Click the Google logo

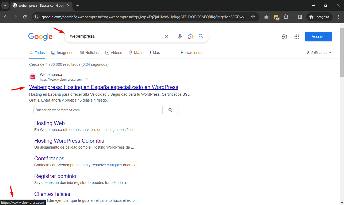[40, 37]
